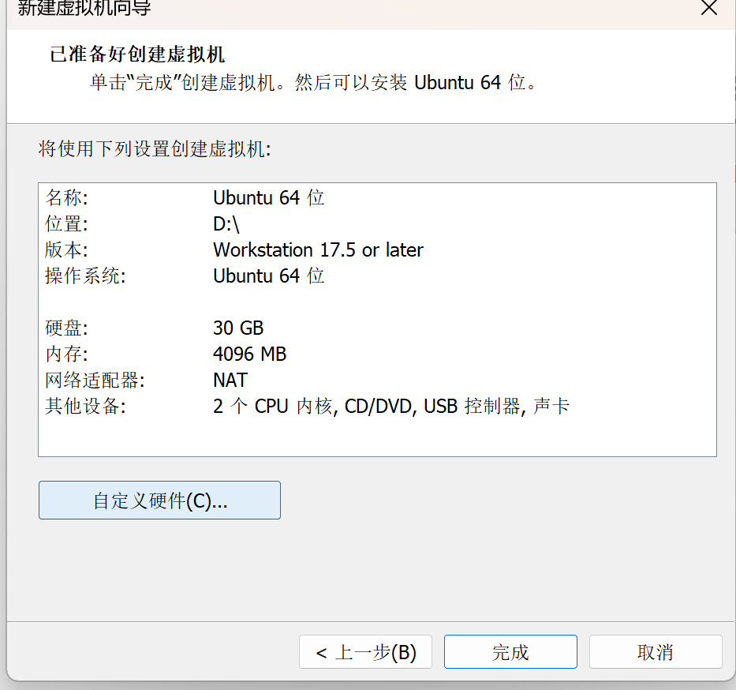Go back with the 上一步(B) button
Screen dimensions: 736x690
tap(366, 652)
